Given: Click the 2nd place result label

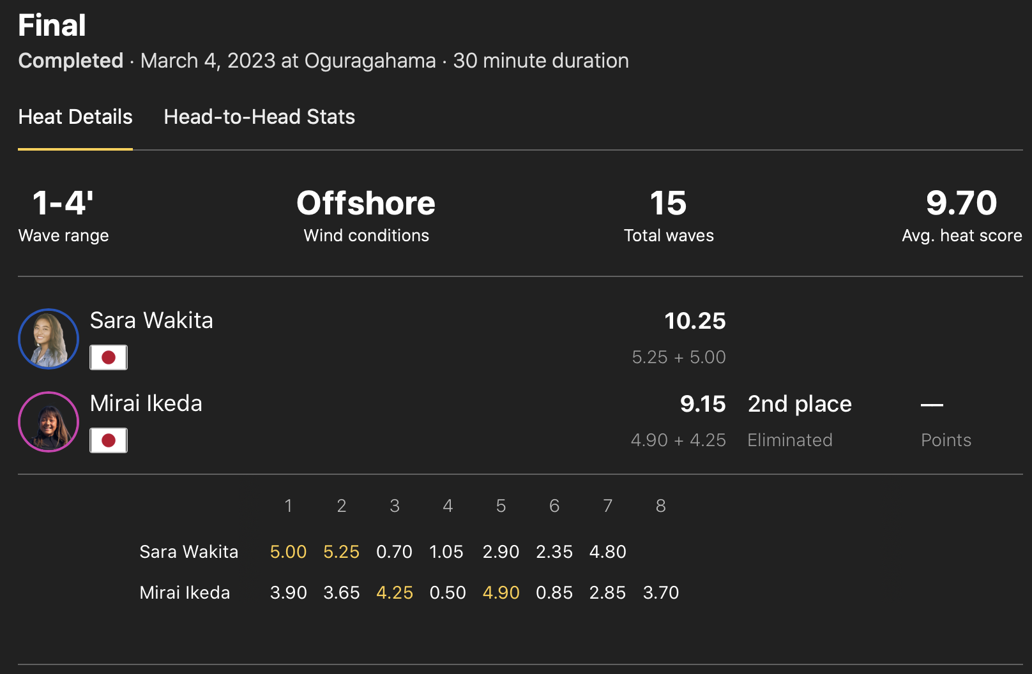Looking at the screenshot, I should coord(800,404).
